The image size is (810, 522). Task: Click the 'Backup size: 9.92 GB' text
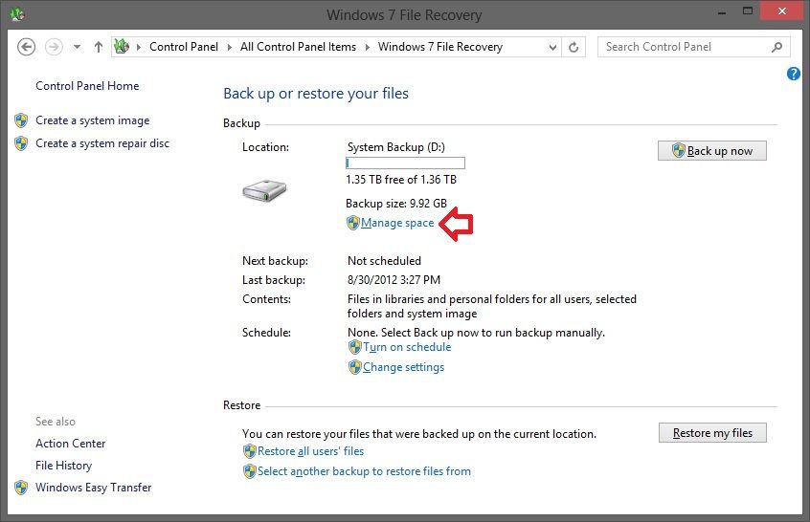(x=396, y=204)
